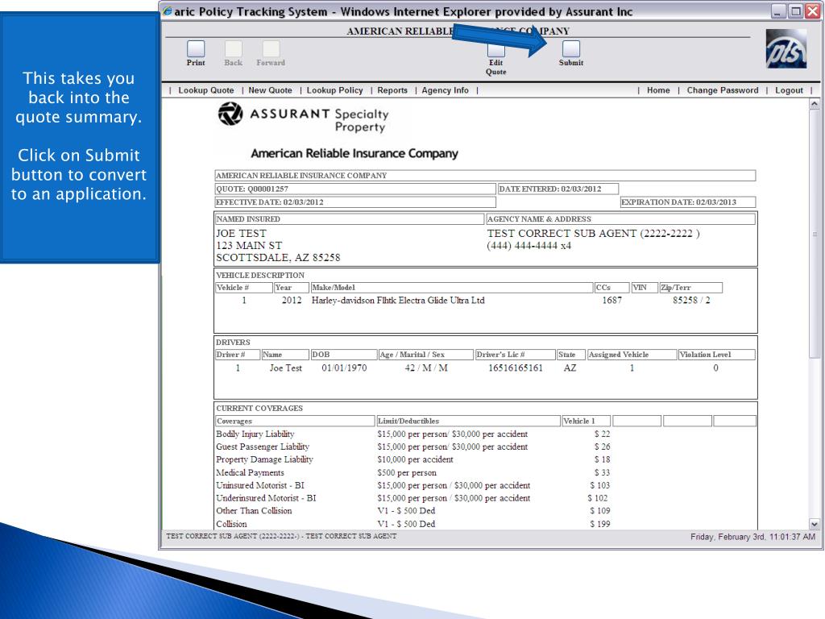Image resolution: width=825 pixels, height=619 pixels.
Task: Click the $500 per person limit
Action: click(x=407, y=472)
